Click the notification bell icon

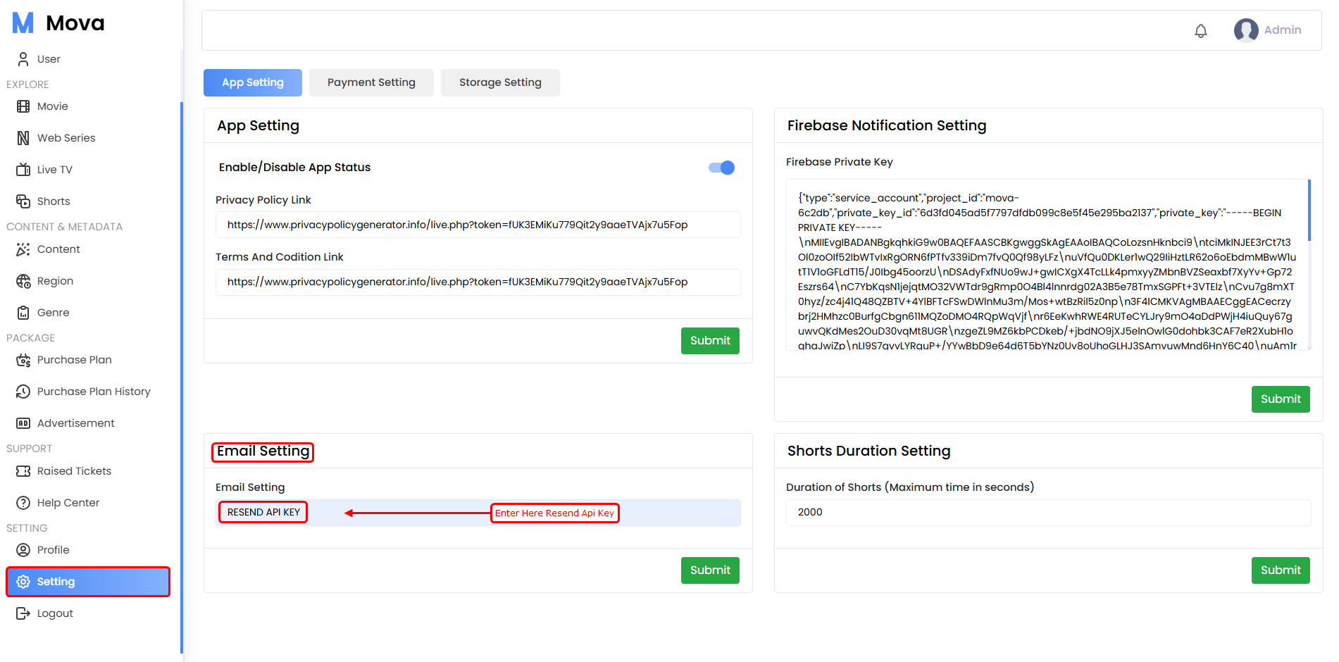(1201, 30)
